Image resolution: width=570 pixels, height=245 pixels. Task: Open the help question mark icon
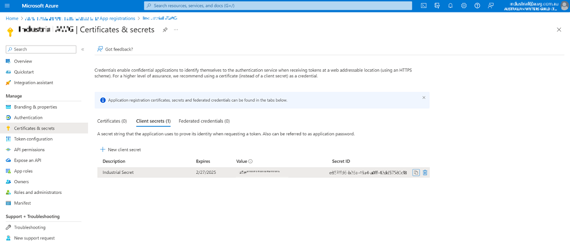tap(477, 6)
